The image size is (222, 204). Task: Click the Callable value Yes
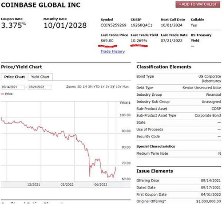click(x=194, y=25)
